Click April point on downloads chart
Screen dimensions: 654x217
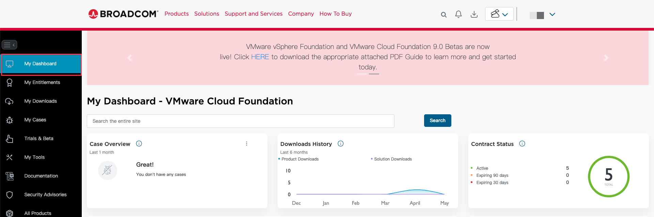click(x=415, y=190)
